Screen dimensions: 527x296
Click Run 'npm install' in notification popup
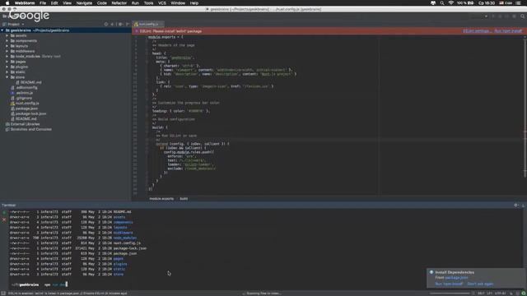pos(449,284)
